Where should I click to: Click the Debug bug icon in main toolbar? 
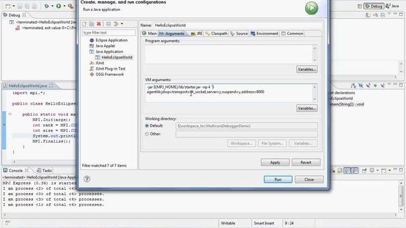46,6
